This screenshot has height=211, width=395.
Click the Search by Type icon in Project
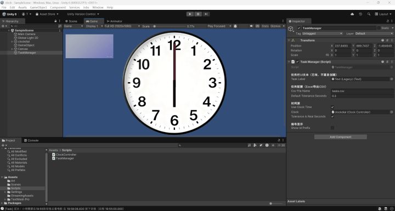[255, 145]
